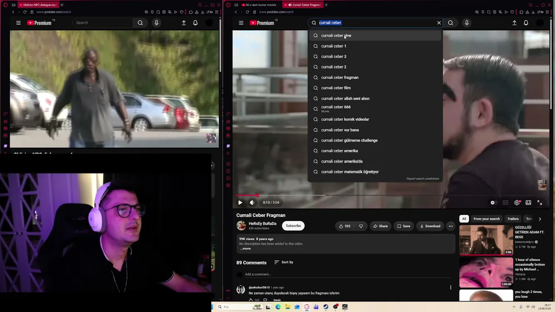This screenshot has width=555, height=312.
Task: Choose suggestion 'cumali ceber 2'
Action: pos(375,67)
